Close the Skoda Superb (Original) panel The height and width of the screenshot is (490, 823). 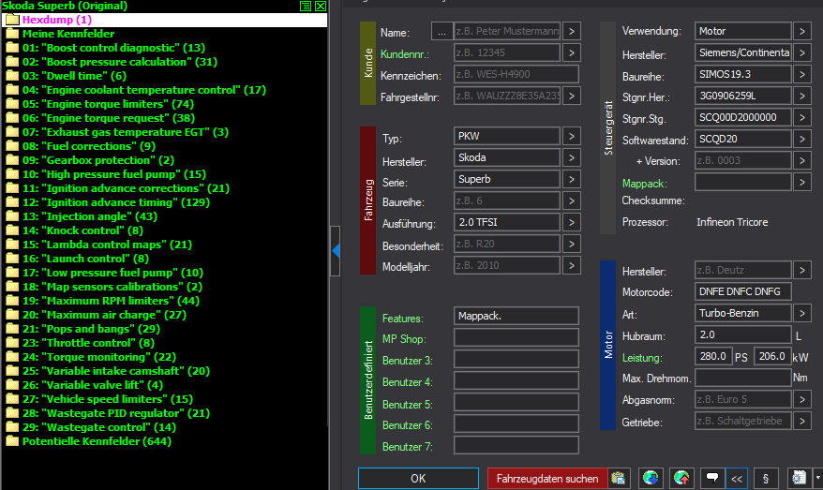(x=321, y=6)
